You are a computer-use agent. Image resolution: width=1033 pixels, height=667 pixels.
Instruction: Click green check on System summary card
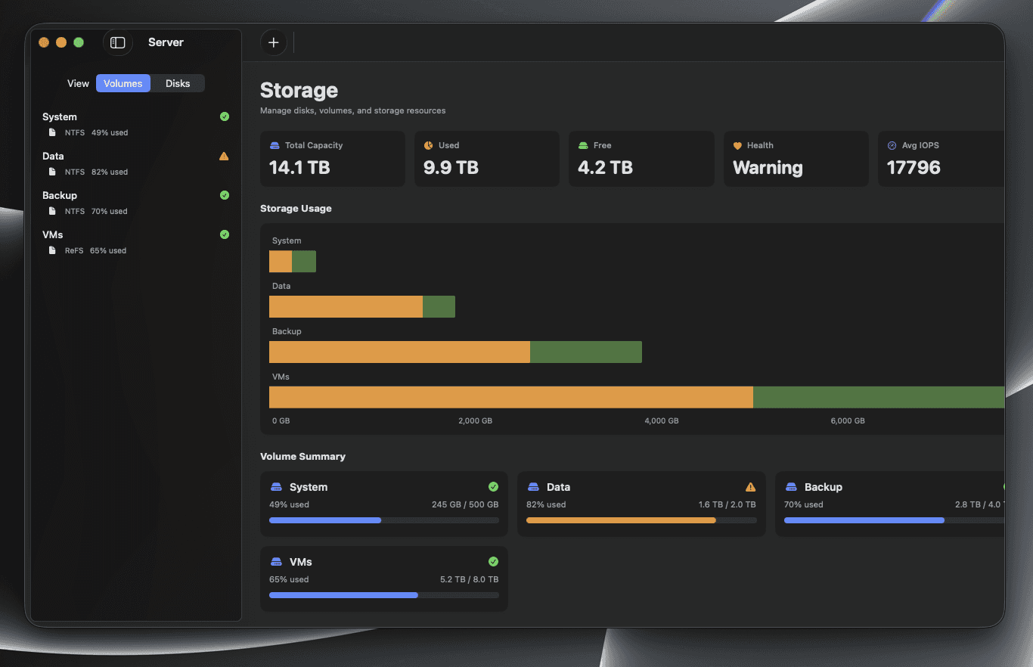coord(493,487)
